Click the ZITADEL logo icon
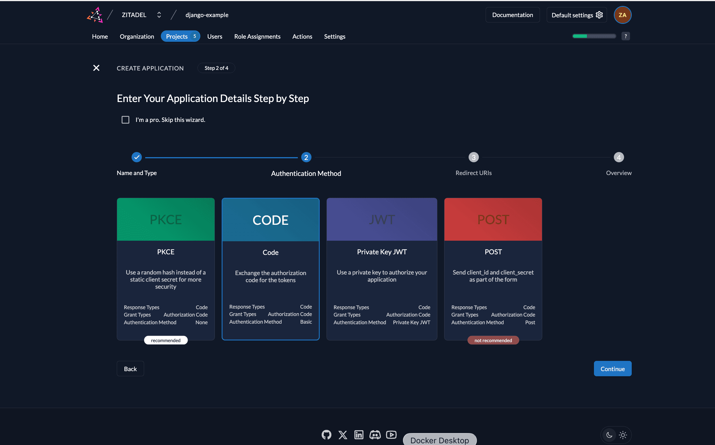The width and height of the screenshot is (715, 445). pos(95,14)
